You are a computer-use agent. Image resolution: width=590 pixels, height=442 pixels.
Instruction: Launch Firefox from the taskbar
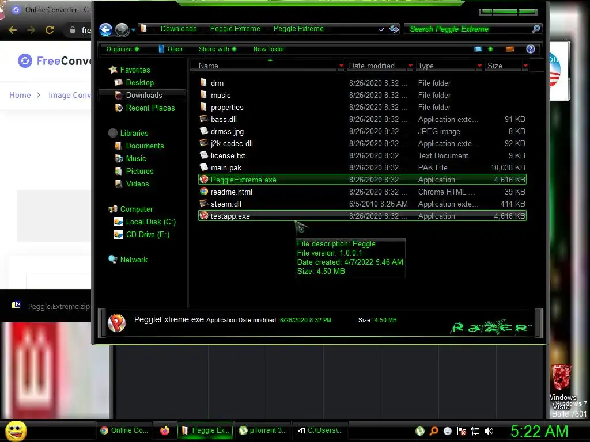tap(164, 430)
